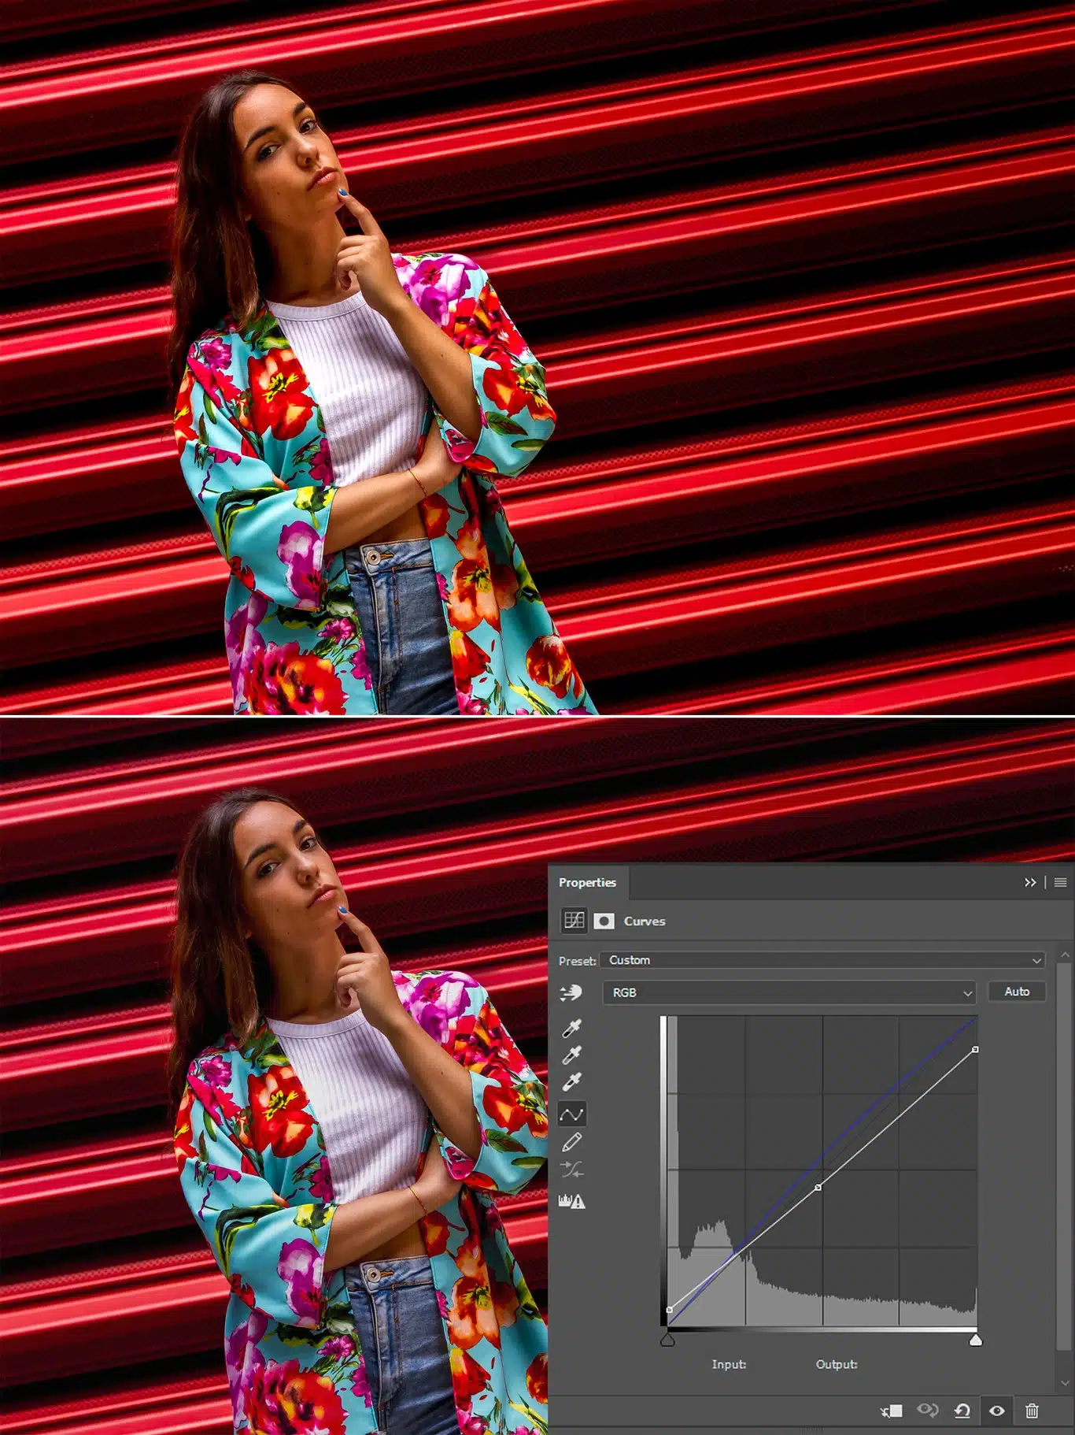Click the Curves adjustment icon
The image size is (1075, 1435).
pyautogui.click(x=574, y=920)
